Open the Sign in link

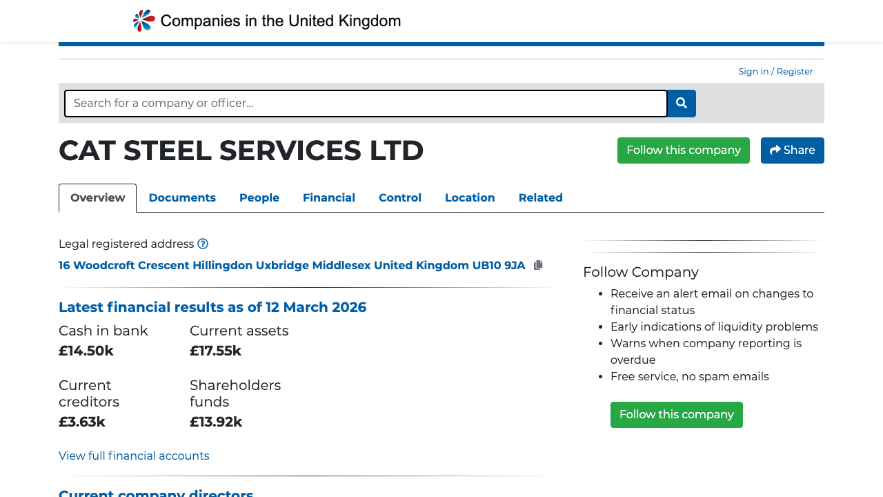(753, 71)
